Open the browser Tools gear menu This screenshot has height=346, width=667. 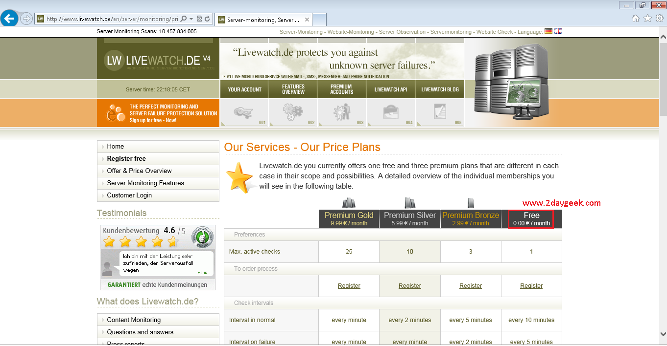(x=659, y=19)
